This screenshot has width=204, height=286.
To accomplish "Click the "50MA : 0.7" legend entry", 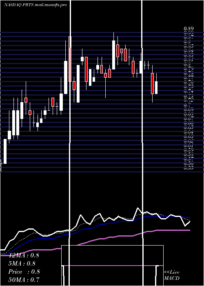I will [24, 279].
